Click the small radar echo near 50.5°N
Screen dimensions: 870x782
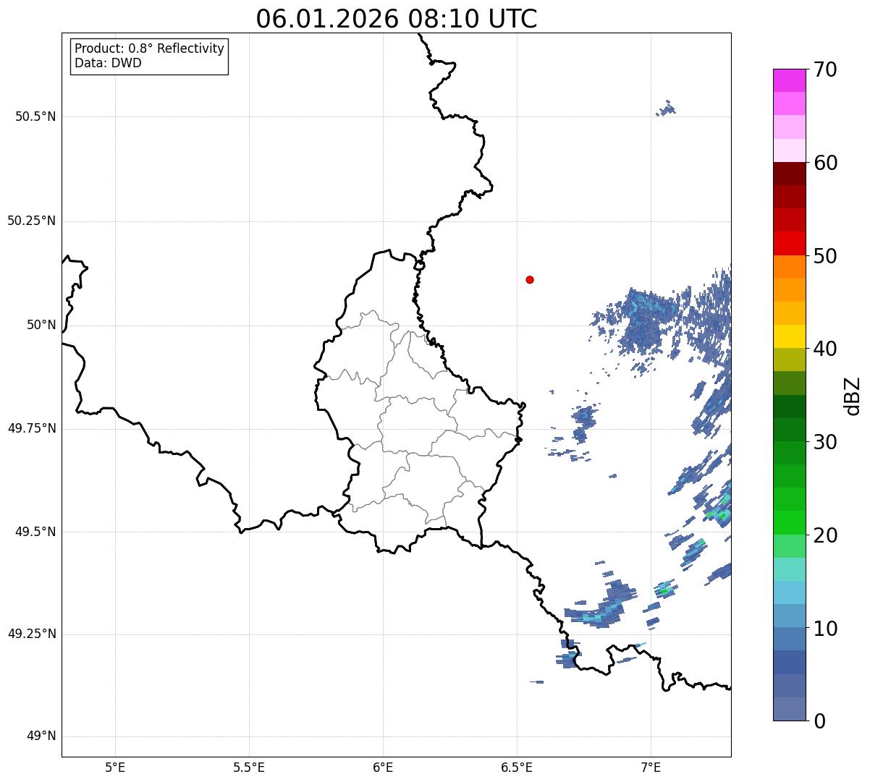tap(666, 109)
